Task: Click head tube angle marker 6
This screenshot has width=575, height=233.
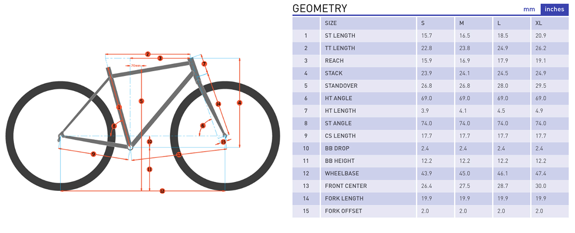Action: point(203,126)
